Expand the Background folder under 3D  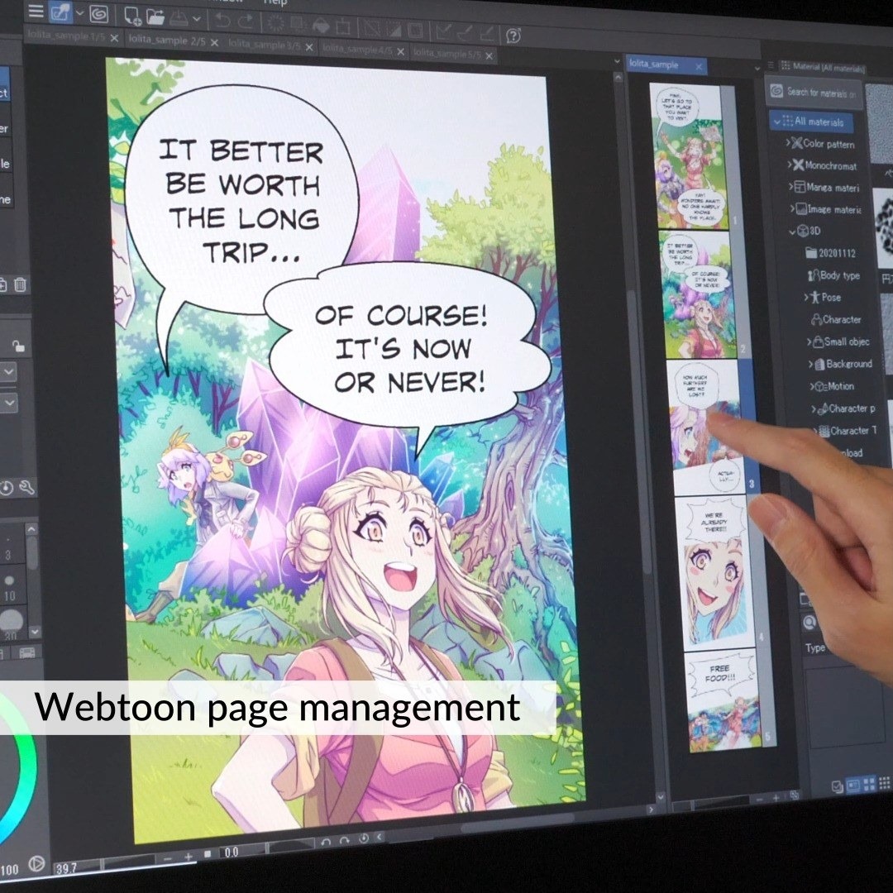(811, 363)
